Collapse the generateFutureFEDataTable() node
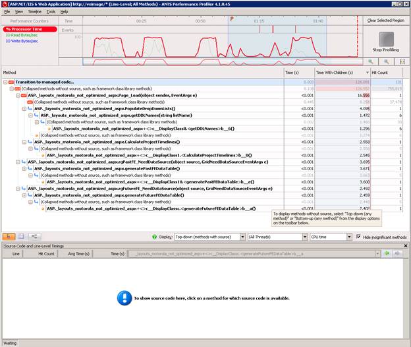Viewport: 411px width, 347px height. tap(24, 195)
